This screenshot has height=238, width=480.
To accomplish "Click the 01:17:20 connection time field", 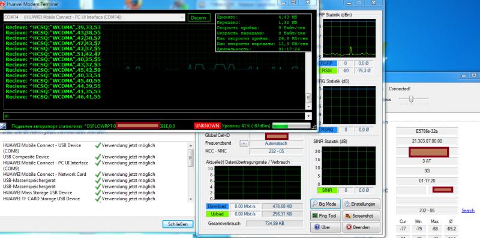I will [427, 181].
